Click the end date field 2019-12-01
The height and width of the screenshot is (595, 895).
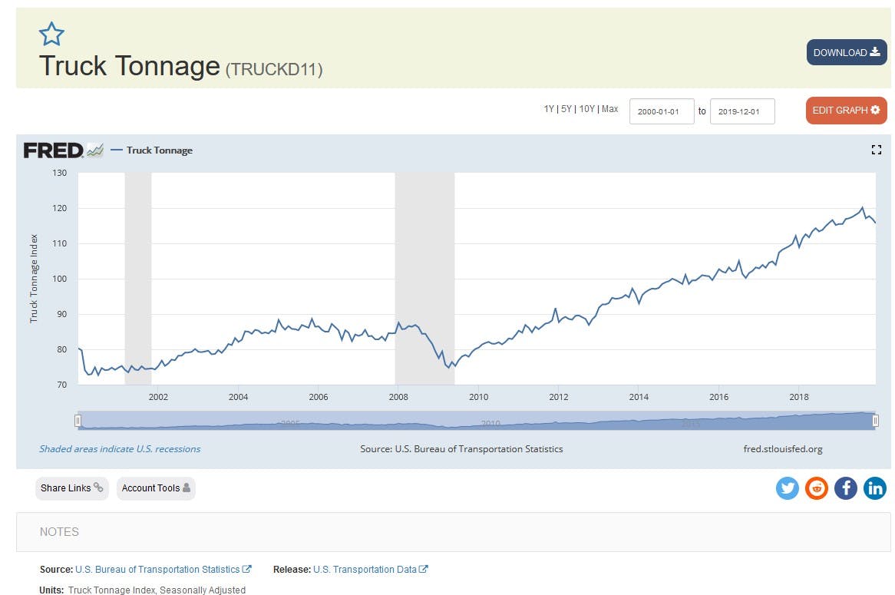tap(742, 111)
